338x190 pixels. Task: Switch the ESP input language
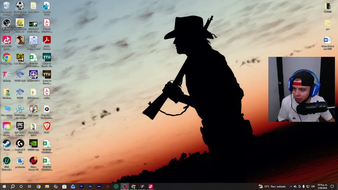(x=313, y=187)
